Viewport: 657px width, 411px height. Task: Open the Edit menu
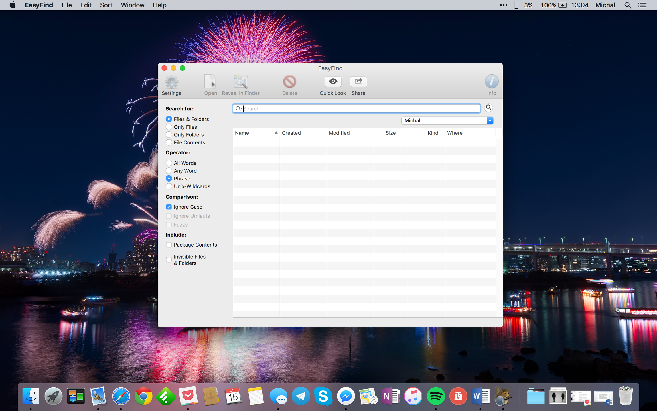click(x=86, y=5)
